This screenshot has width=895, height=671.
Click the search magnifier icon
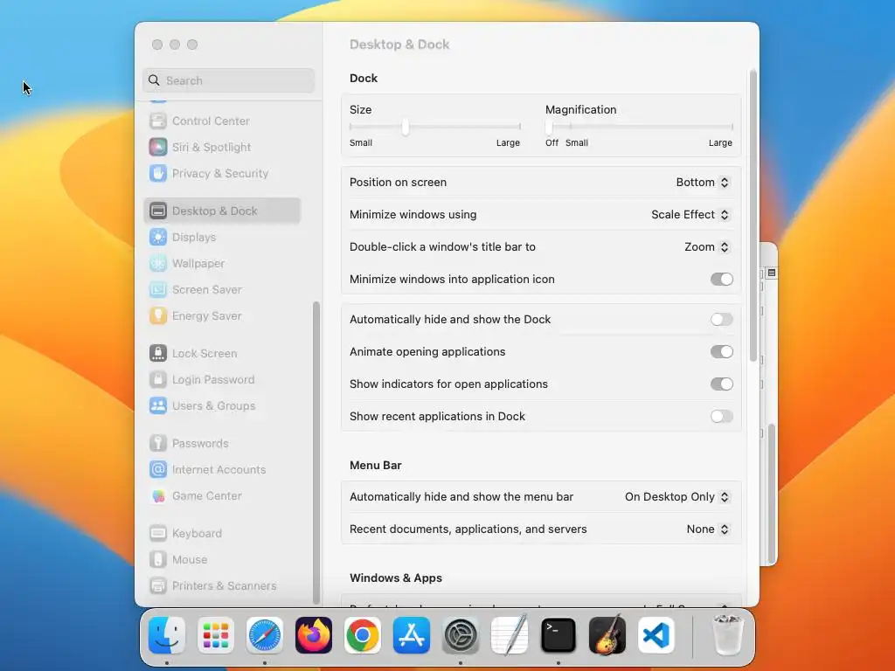(x=154, y=80)
